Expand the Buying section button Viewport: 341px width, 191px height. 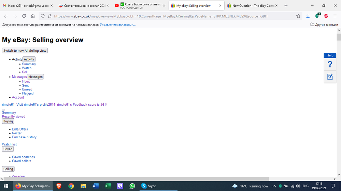pos(8,121)
